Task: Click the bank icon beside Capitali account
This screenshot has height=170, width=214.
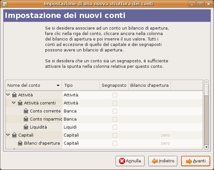Action: point(14,135)
